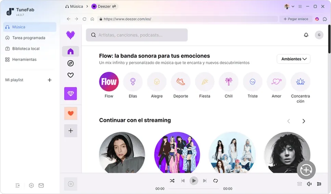331x194 pixels.
Task: Open the G profile avatar
Action: (319, 35)
